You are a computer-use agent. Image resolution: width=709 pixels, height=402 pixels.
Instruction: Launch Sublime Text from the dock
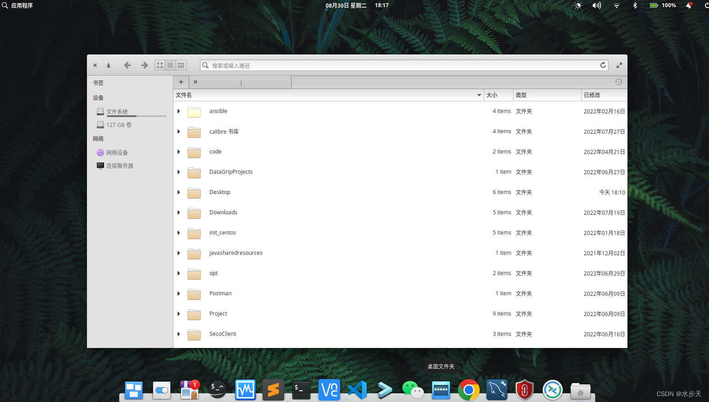(x=273, y=390)
